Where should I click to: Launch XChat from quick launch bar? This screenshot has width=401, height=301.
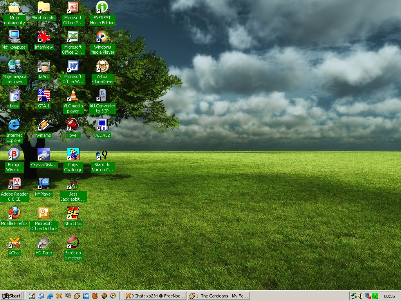point(59,296)
